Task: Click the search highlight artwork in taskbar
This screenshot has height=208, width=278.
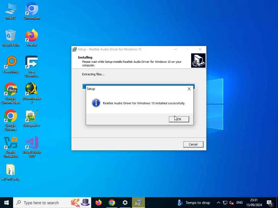Action: (80, 203)
